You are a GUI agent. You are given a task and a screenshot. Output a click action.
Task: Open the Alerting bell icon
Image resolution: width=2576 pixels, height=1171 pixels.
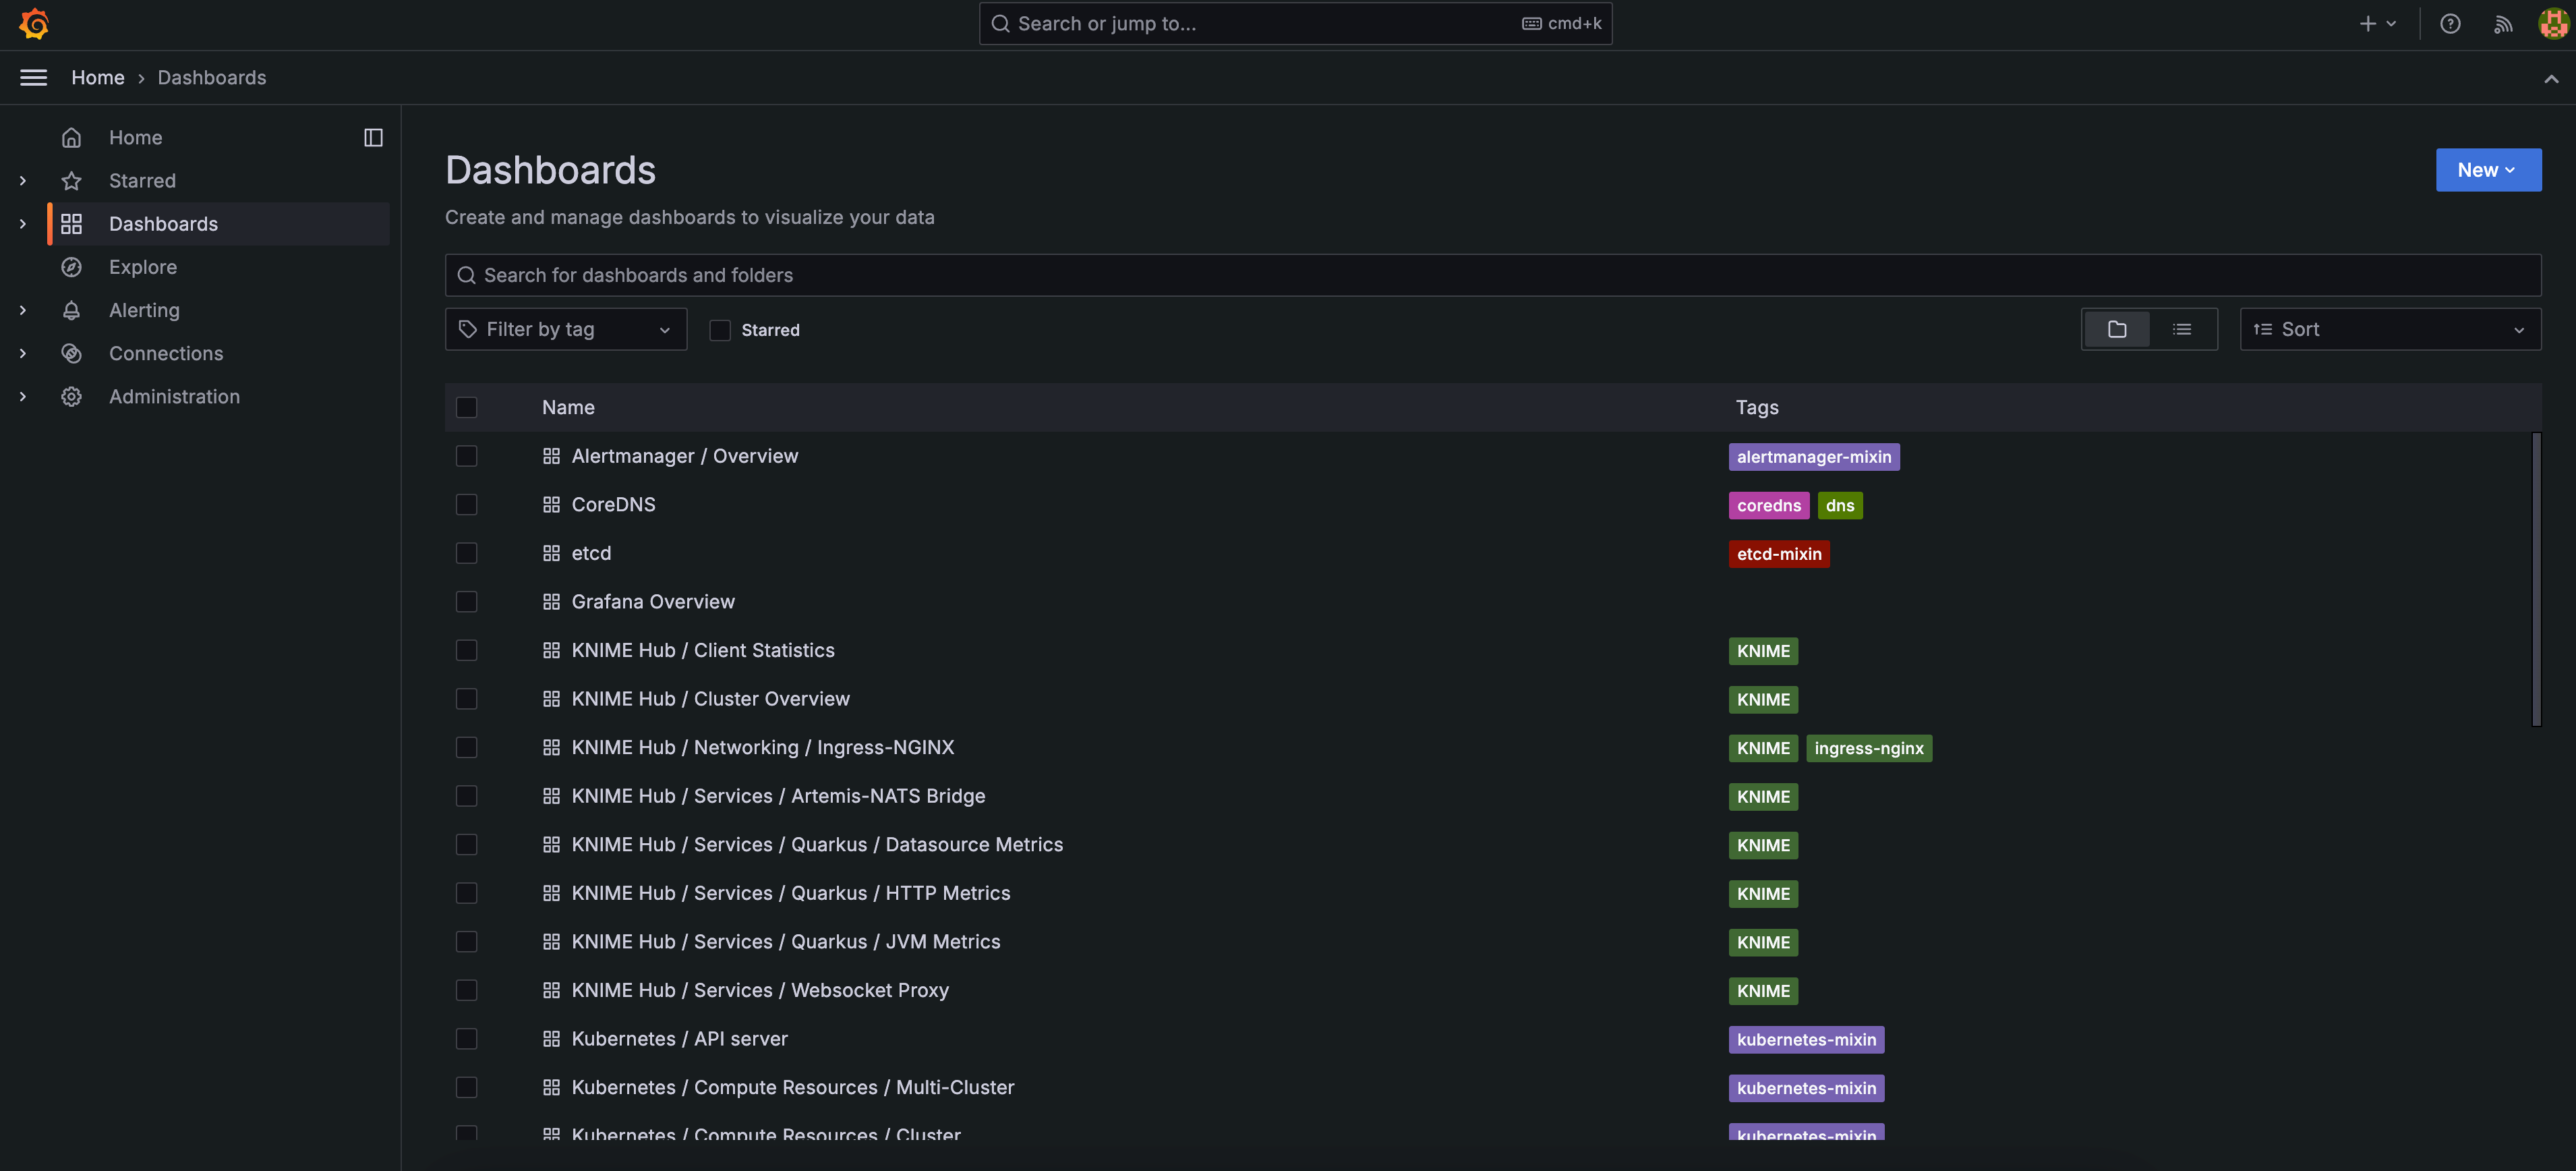pos(71,310)
